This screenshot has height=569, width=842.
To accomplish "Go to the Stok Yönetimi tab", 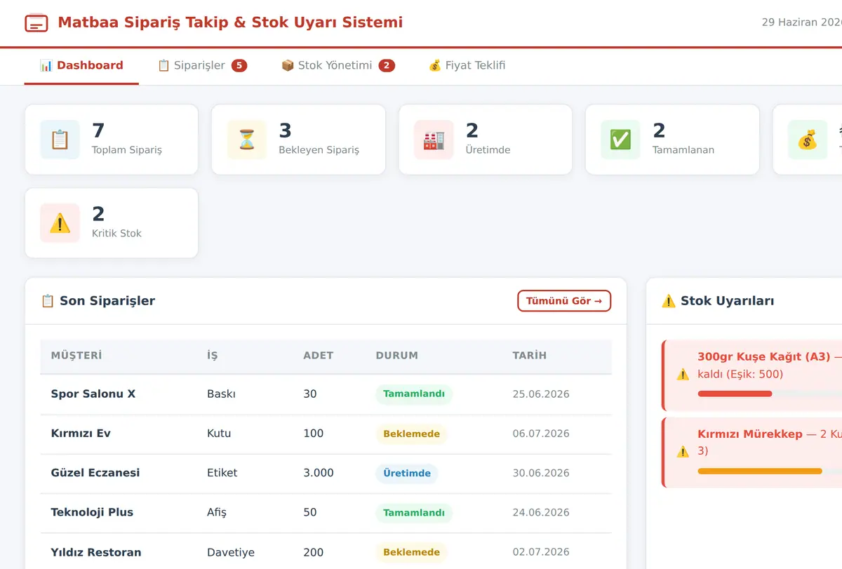I will coord(338,65).
